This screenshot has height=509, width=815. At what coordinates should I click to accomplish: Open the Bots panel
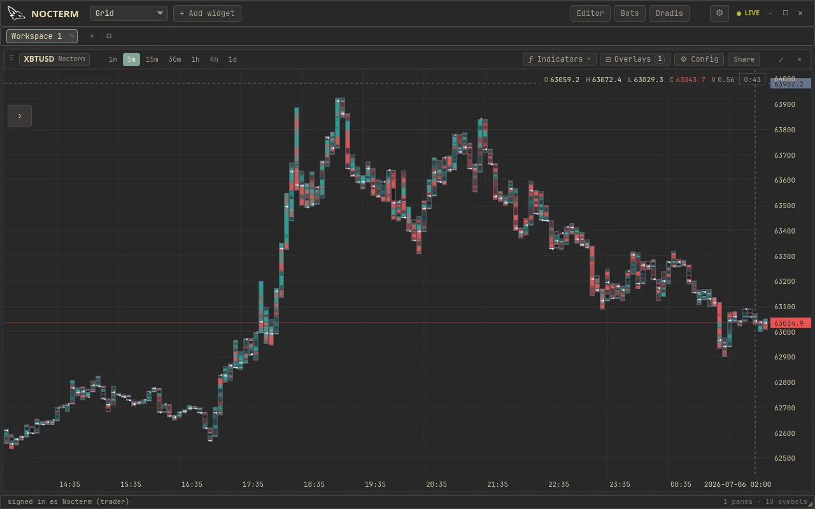(x=630, y=13)
